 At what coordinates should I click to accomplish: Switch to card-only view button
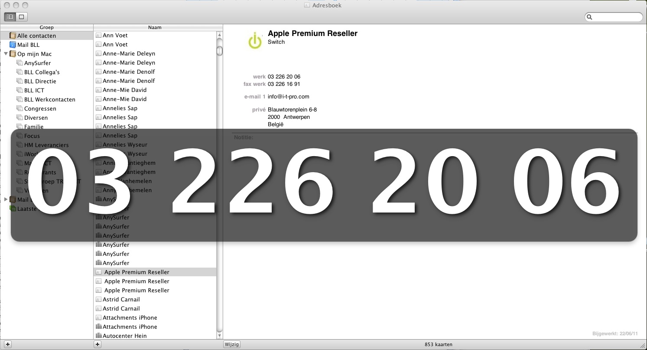click(21, 17)
